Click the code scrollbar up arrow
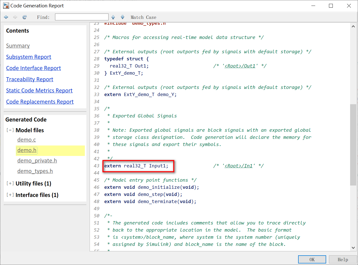Screen dimensions: 358x265 coord(353,26)
